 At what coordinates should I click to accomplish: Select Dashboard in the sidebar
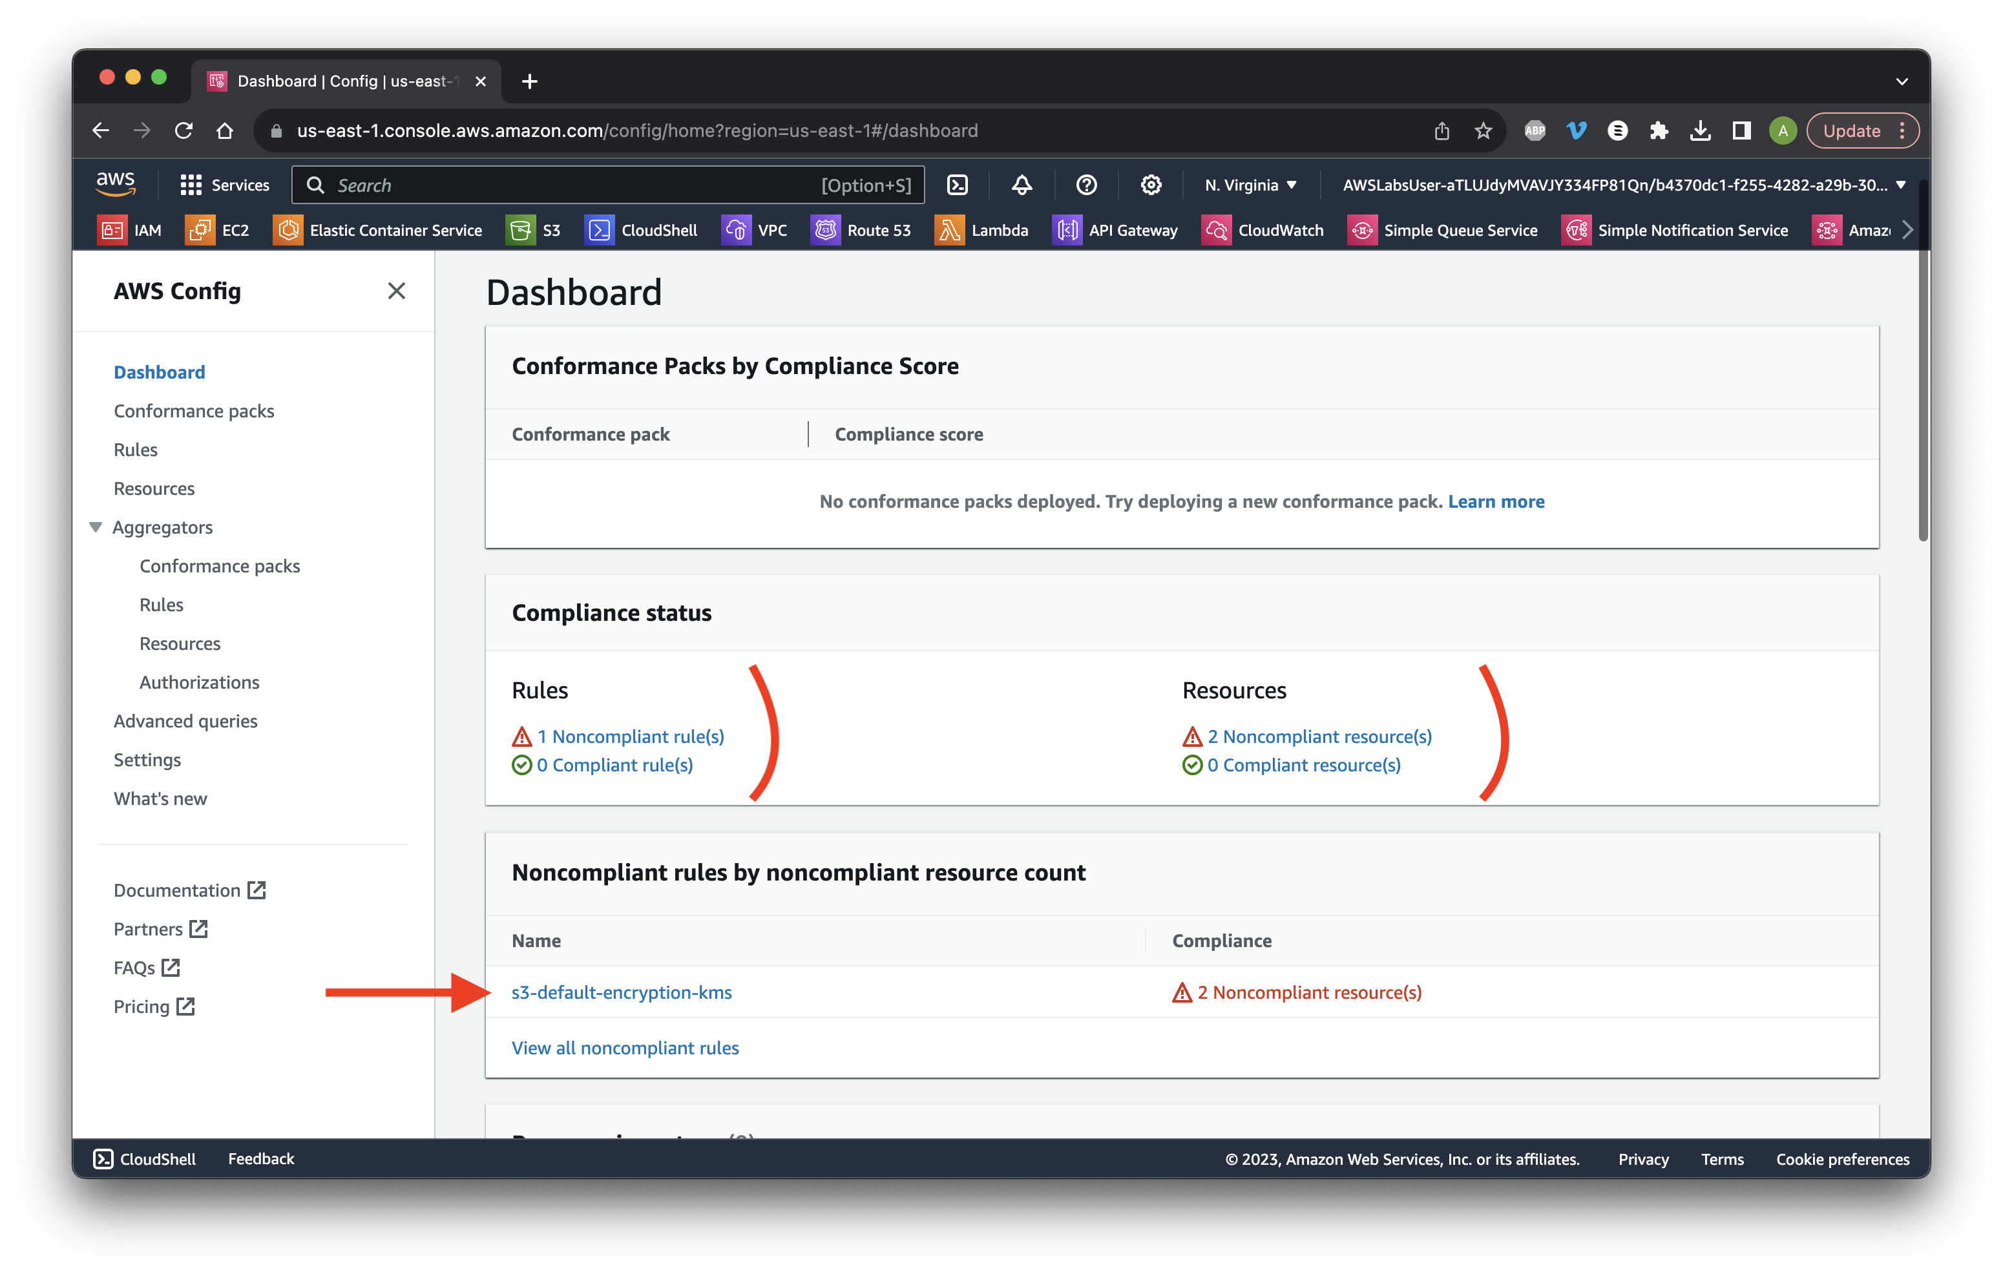(x=159, y=371)
